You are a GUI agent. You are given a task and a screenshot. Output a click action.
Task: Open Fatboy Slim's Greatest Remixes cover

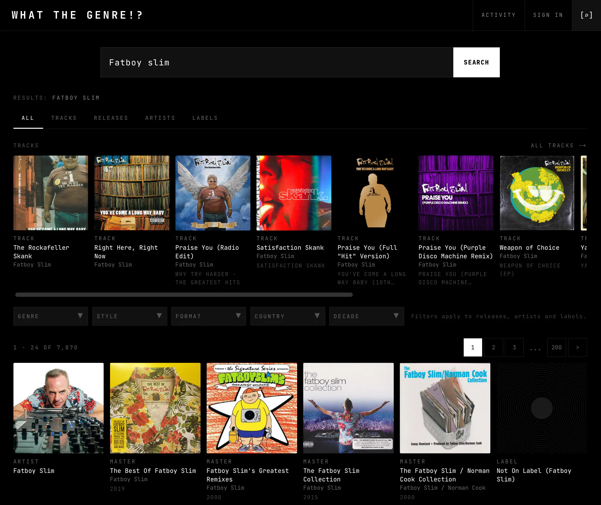coord(252,408)
